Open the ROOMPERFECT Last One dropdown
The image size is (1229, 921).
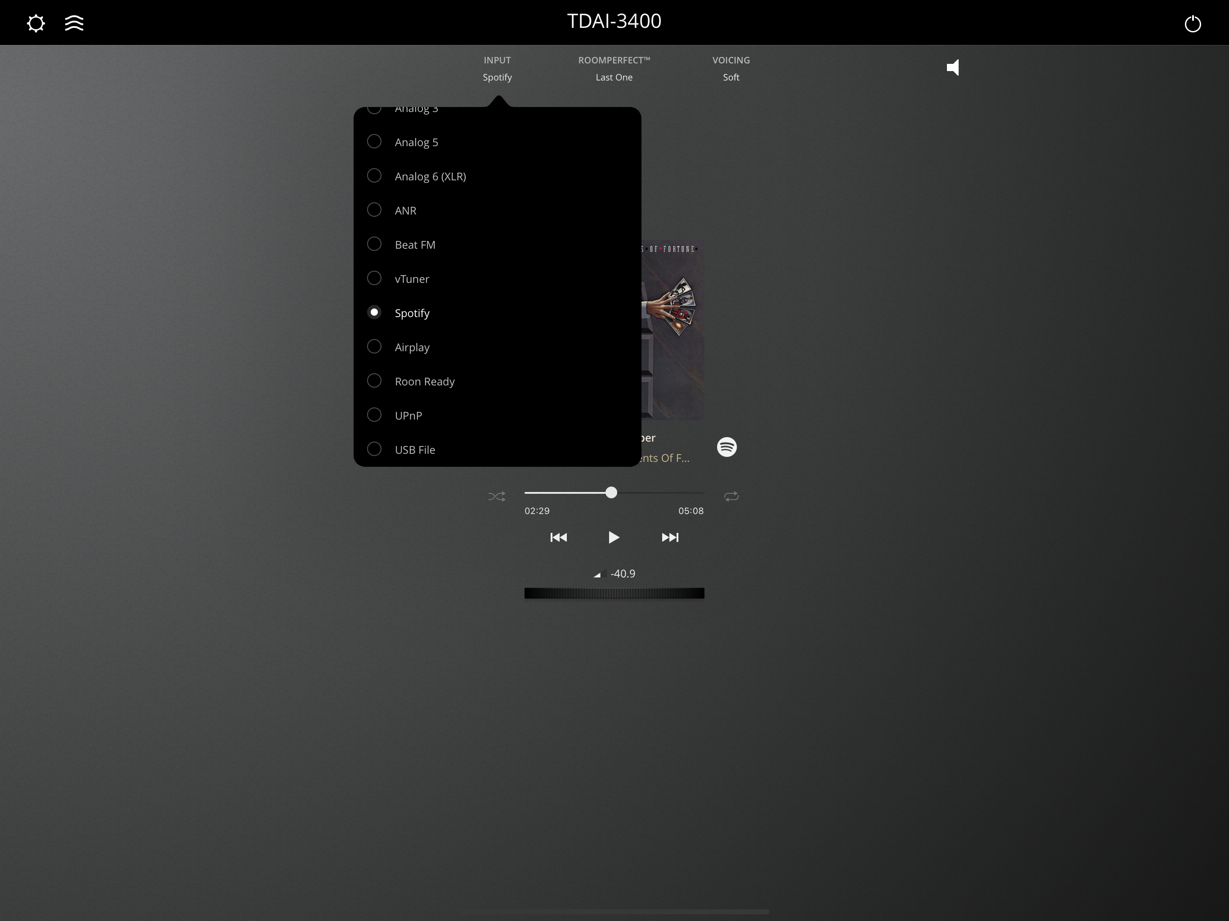click(614, 69)
